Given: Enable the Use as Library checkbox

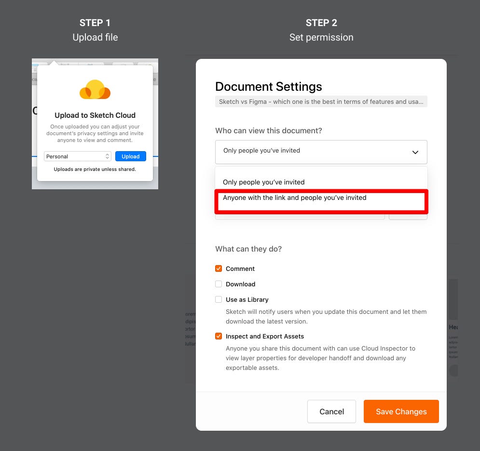Looking at the screenshot, I should click(x=219, y=299).
